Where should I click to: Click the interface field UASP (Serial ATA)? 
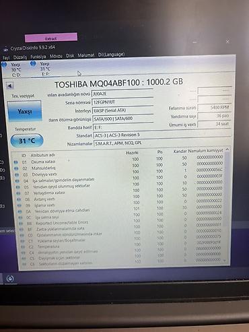[122, 110]
